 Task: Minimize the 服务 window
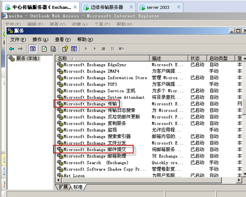tap(232, 31)
